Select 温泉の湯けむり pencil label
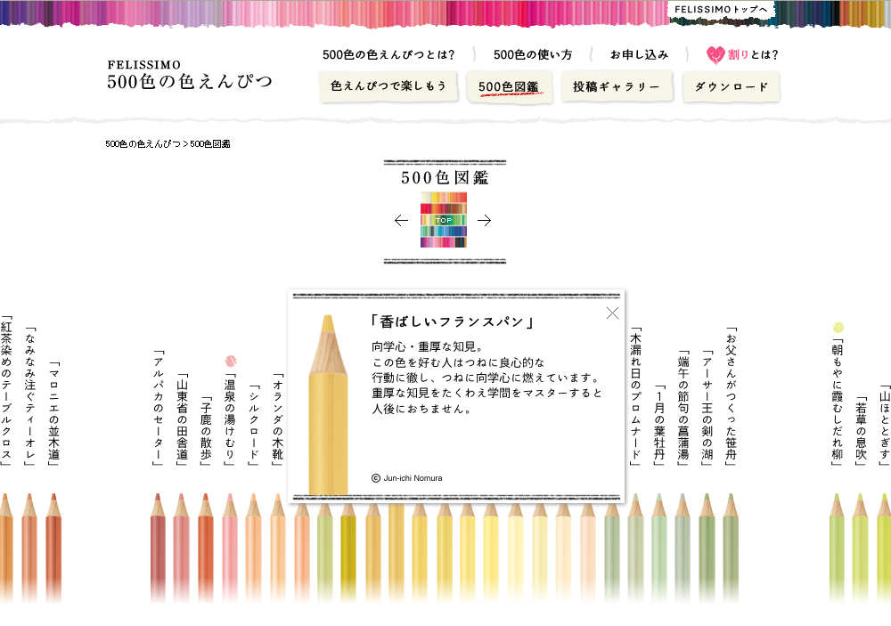891x626 pixels. pyautogui.click(x=230, y=419)
